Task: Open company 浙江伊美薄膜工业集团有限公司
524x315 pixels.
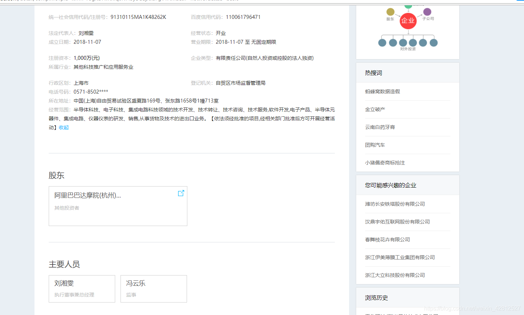Action: coord(400,257)
